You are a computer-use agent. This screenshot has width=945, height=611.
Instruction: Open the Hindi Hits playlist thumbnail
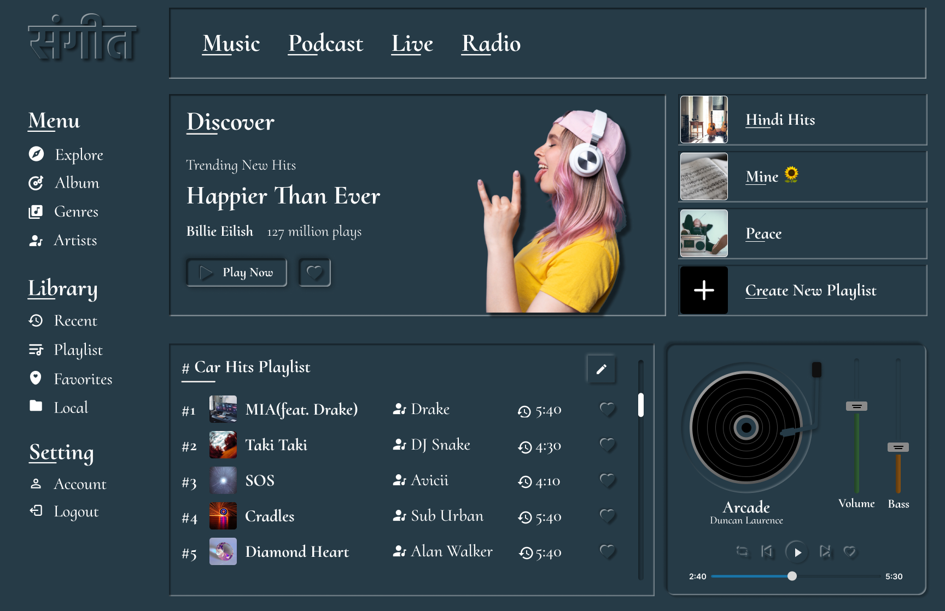click(703, 120)
